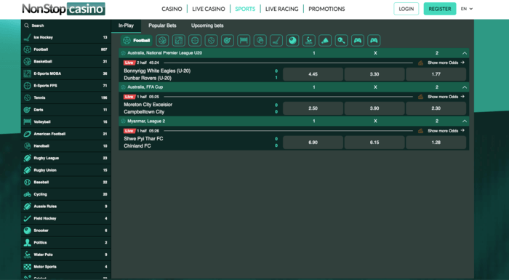Open Field Hockey in the sidebar
This screenshot has width=509, height=280.
[x=66, y=218]
